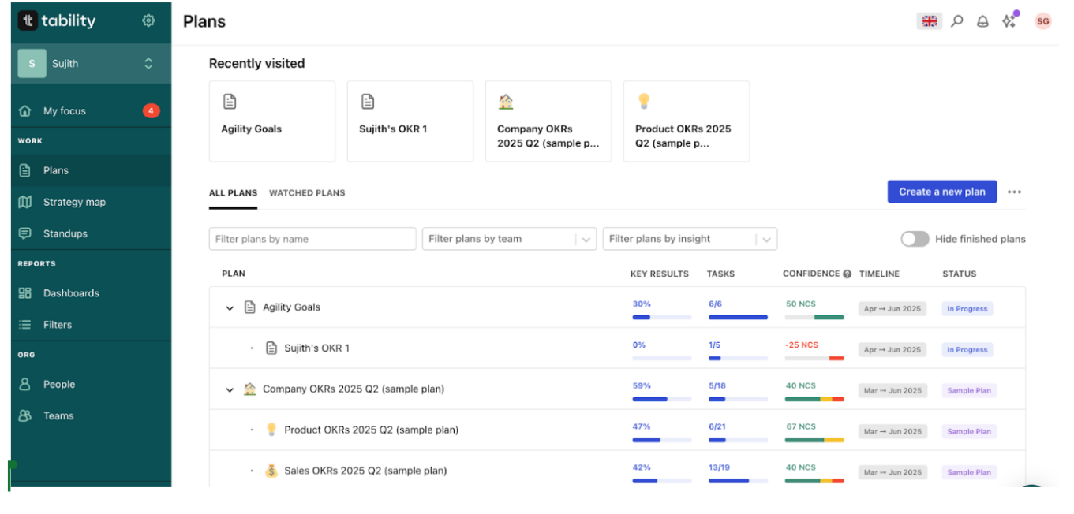The image size is (1074, 514).
Task: Click lightbulb icon on Product OKRs recent card
Action: tap(644, 101)
